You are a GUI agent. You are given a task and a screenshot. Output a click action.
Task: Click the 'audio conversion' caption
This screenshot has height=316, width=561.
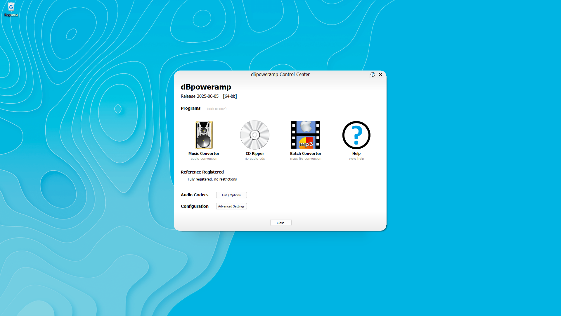point(204,159)
